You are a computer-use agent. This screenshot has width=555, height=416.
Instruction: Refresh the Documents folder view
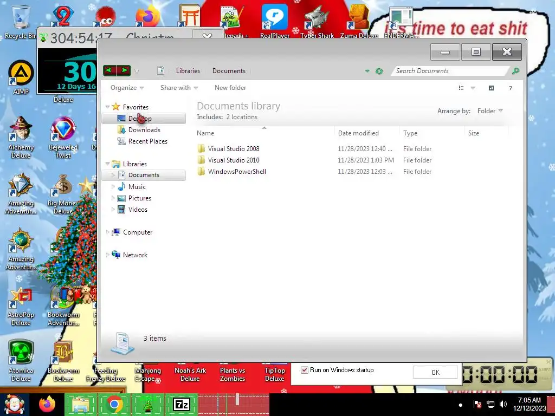click(379, 71)
